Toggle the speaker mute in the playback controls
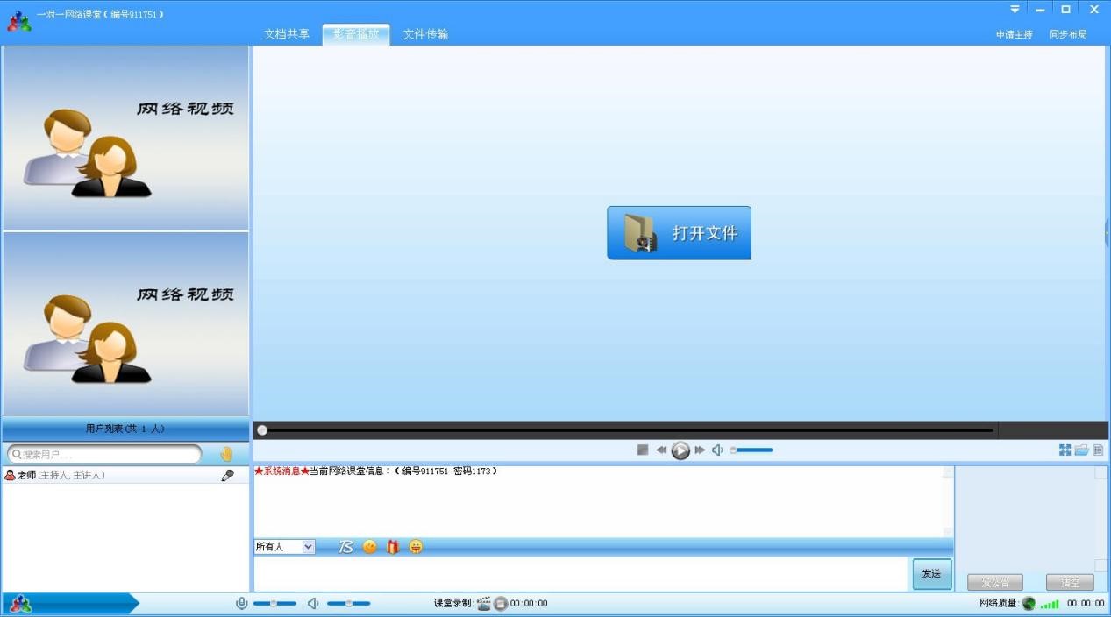This screenshot has height=617, width=1111. (x=716, y=450)
